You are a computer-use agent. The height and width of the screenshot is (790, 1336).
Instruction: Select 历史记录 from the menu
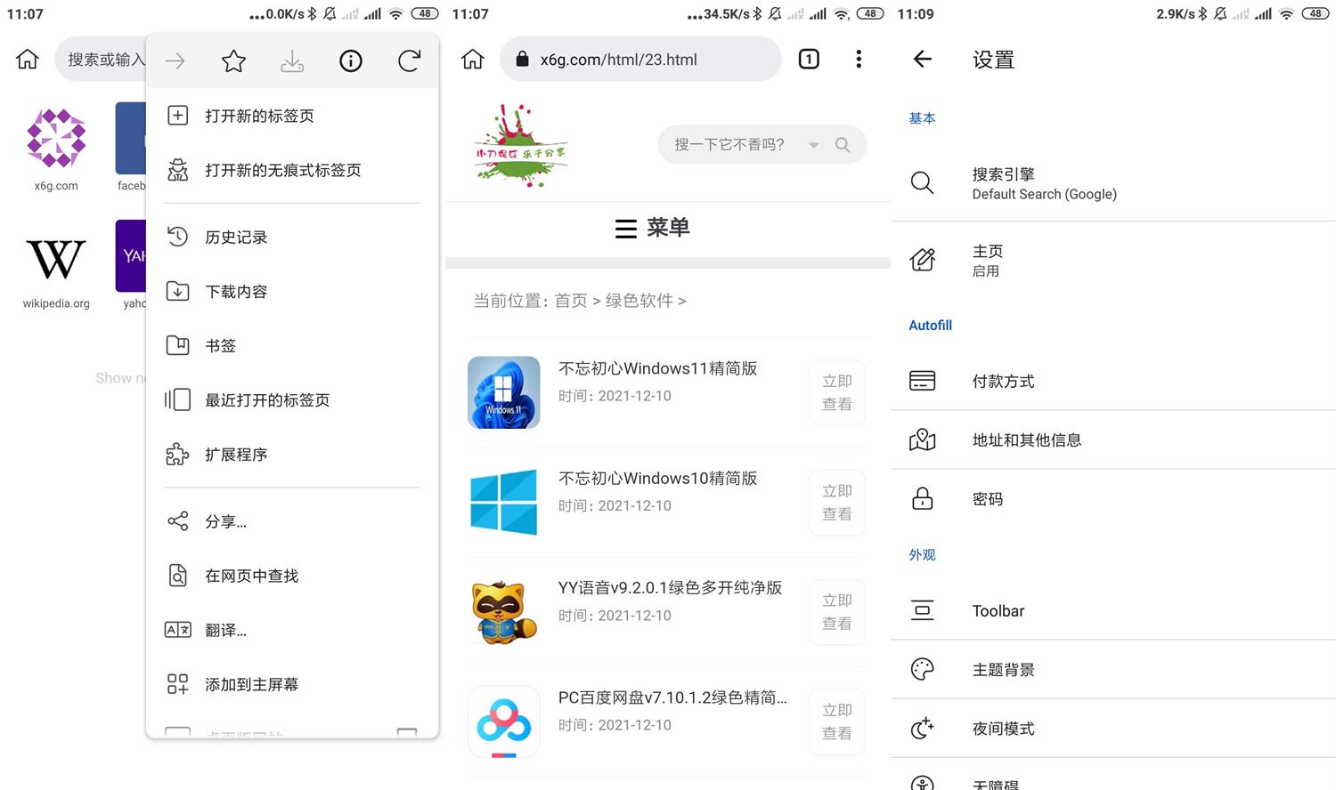click(236, 238)
